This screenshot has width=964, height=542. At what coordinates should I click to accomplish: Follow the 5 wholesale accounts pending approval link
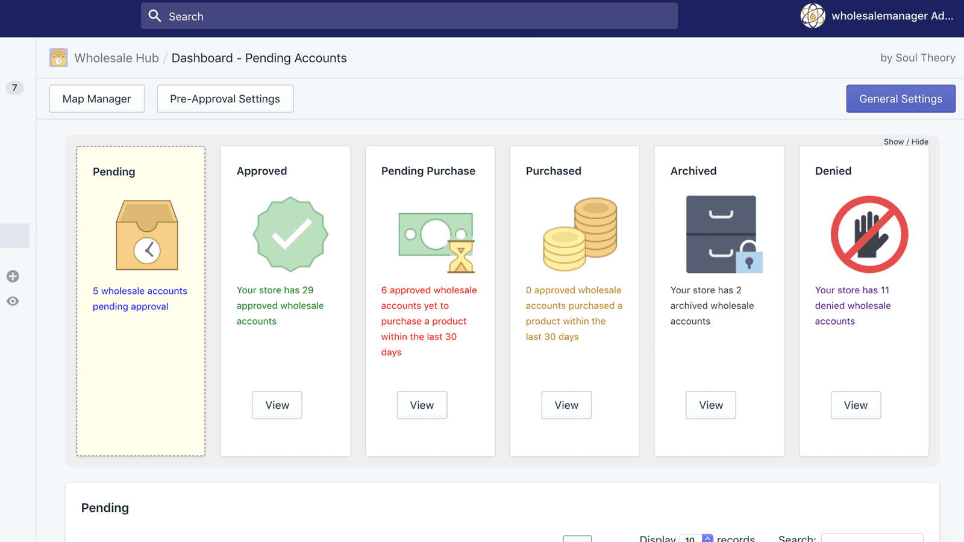click(139, 298)
